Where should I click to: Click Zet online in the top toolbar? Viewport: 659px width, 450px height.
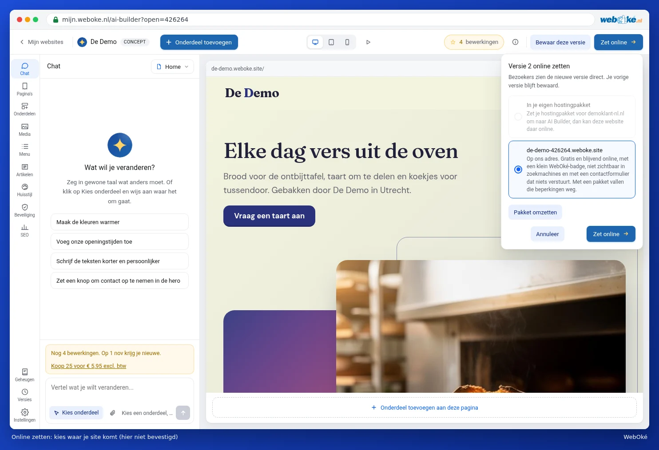(x=618, y=42)
